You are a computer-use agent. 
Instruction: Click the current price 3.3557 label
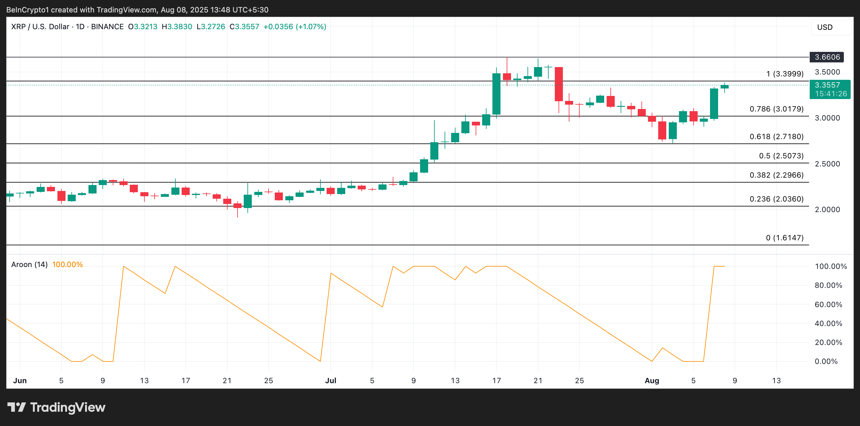coord(827,85)
